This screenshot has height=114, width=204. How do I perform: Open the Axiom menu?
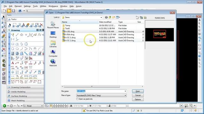pos(79,6)
